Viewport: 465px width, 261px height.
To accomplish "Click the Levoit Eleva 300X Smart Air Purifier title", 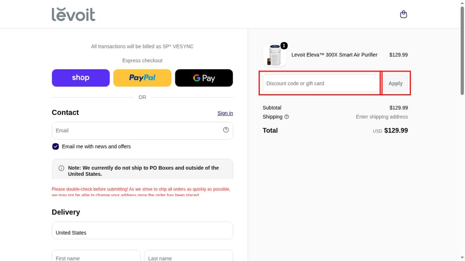I will 334,55.
